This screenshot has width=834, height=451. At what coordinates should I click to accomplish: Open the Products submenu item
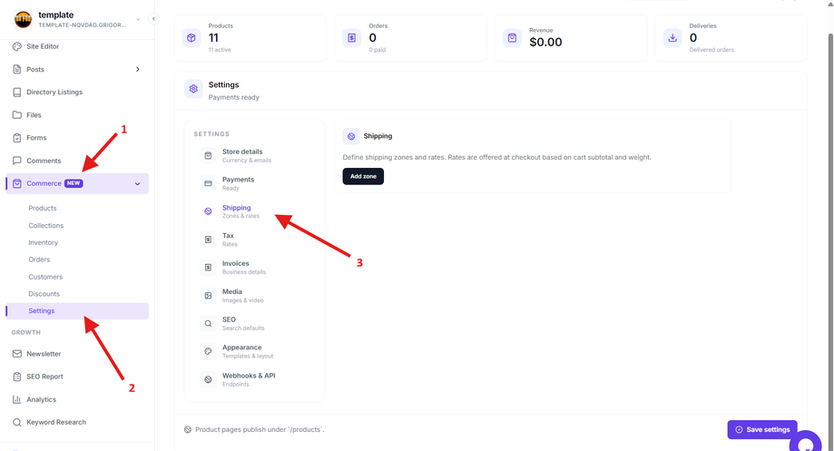tap(43, 208)
